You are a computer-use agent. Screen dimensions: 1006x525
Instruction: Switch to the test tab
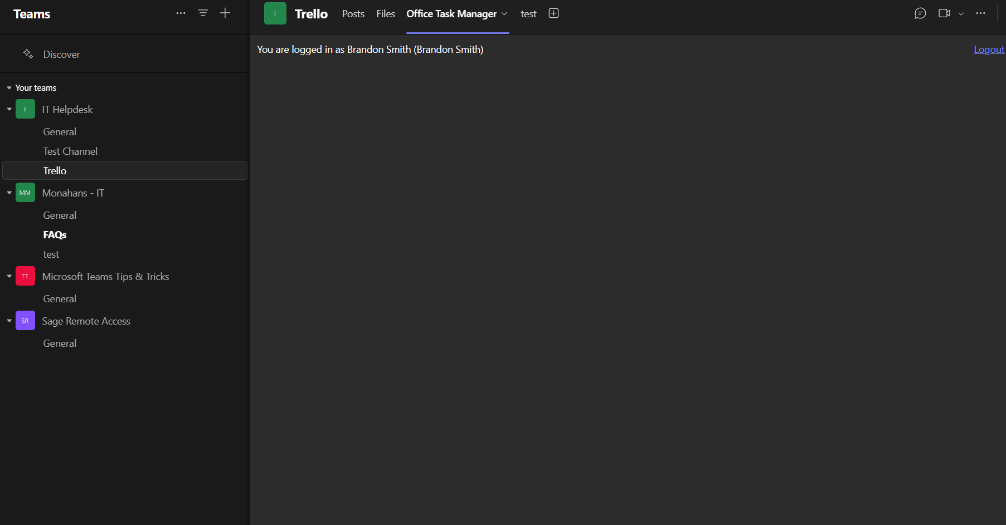pyautogui.click(x=528, y=14)
